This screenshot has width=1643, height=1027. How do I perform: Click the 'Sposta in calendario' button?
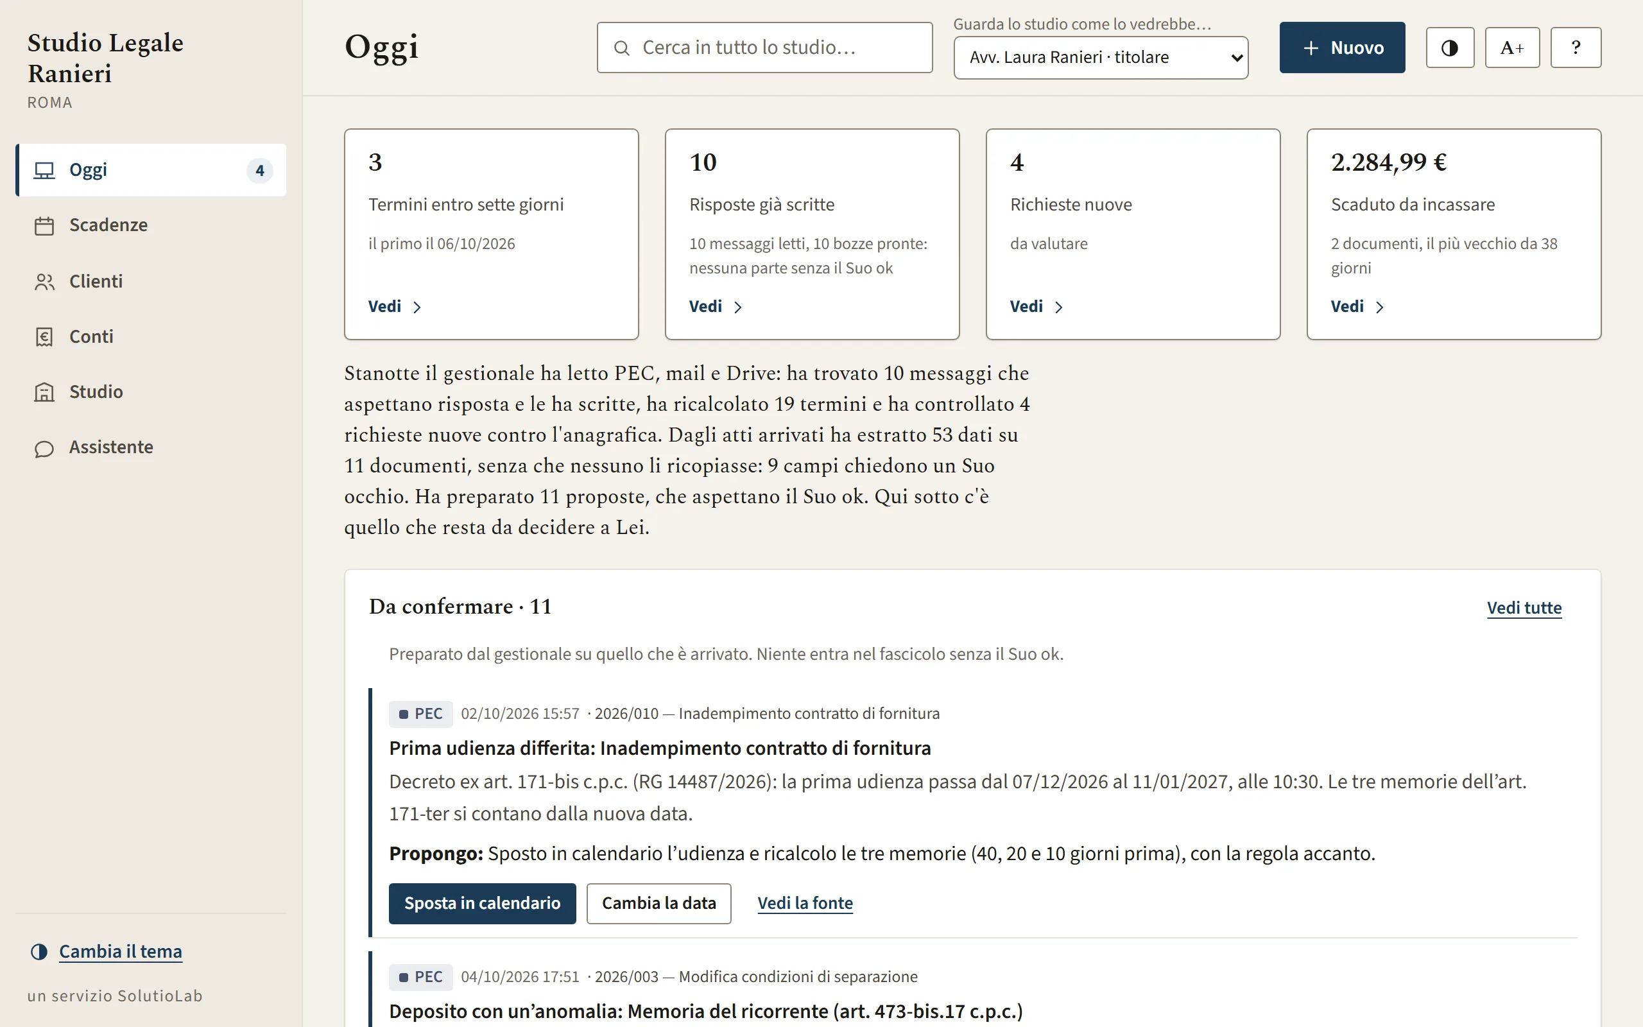pyautogui.click(x=482, y=903)
